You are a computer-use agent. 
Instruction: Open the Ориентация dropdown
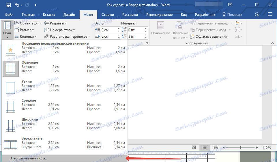click(x=28, y=23)
